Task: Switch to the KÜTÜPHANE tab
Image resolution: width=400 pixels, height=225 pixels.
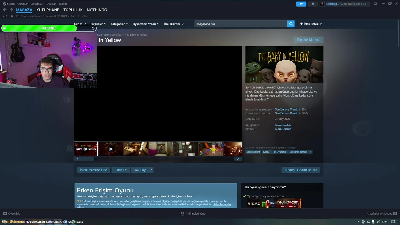Action: [x=48, y=10]
